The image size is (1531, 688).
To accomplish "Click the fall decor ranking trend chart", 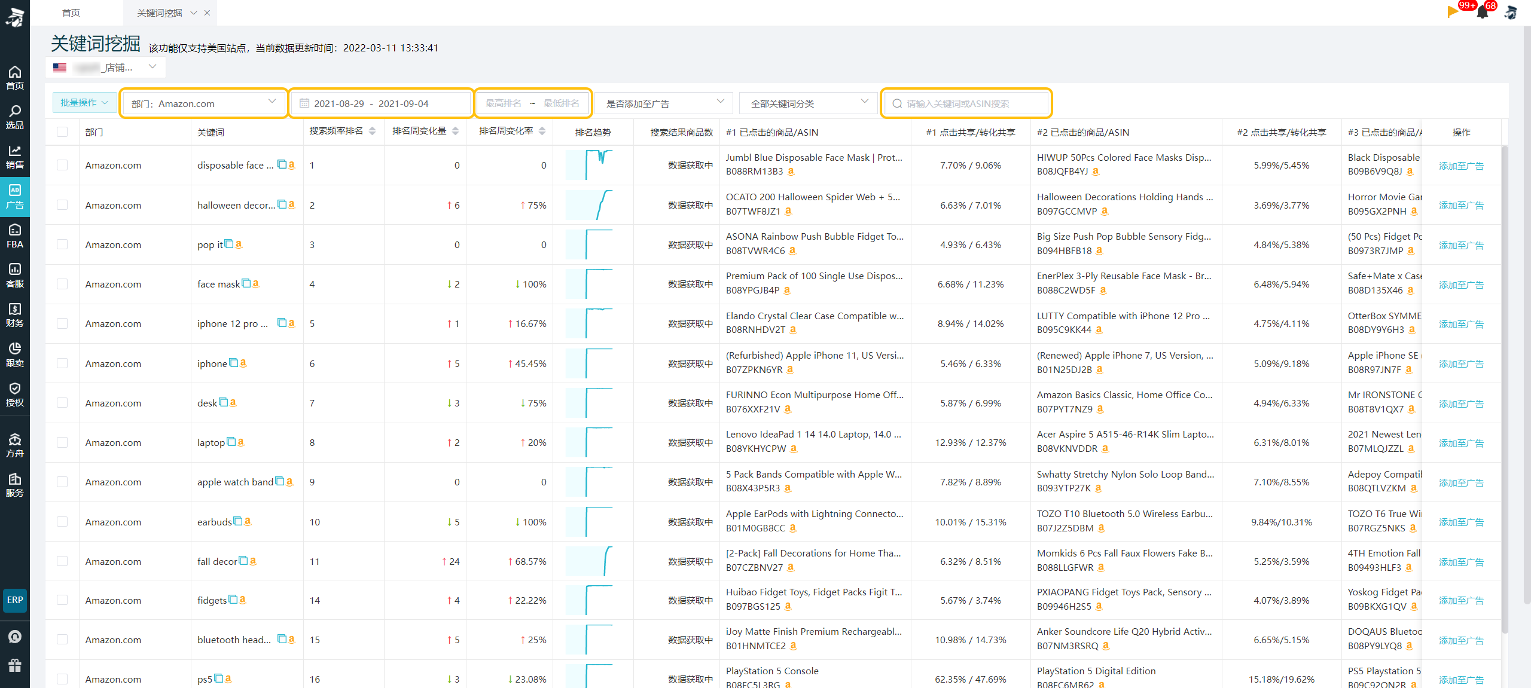I will pos(588,561).
